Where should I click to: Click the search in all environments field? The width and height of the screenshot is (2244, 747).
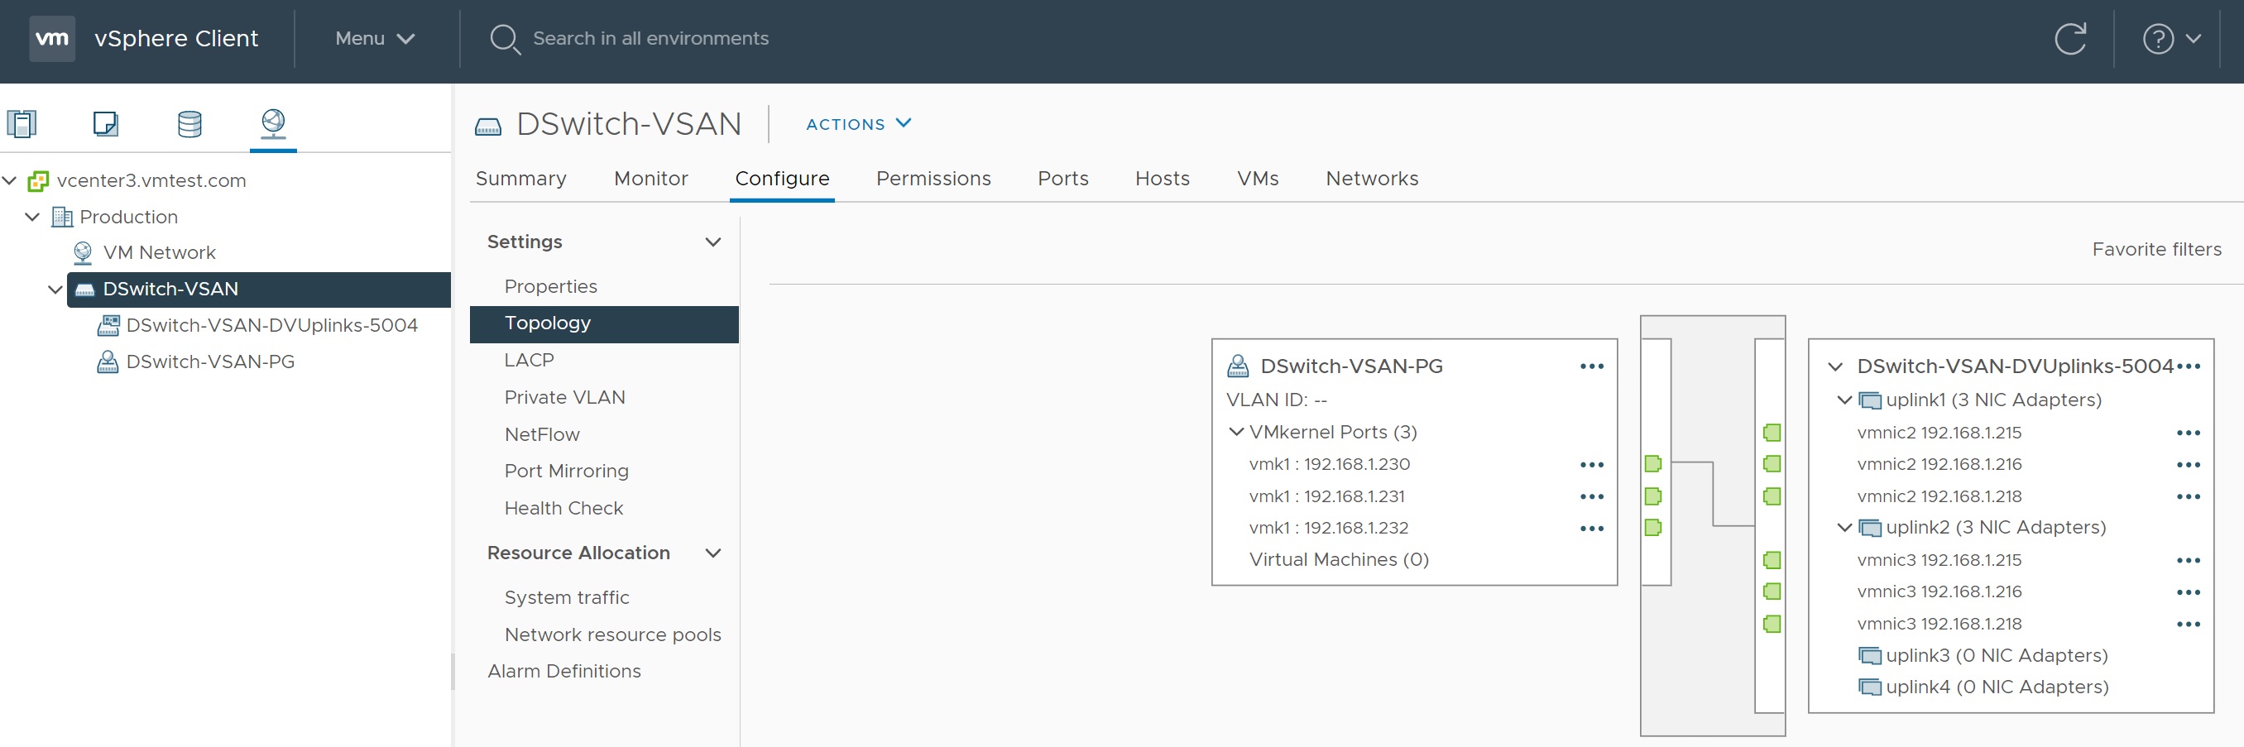[650, 38]
